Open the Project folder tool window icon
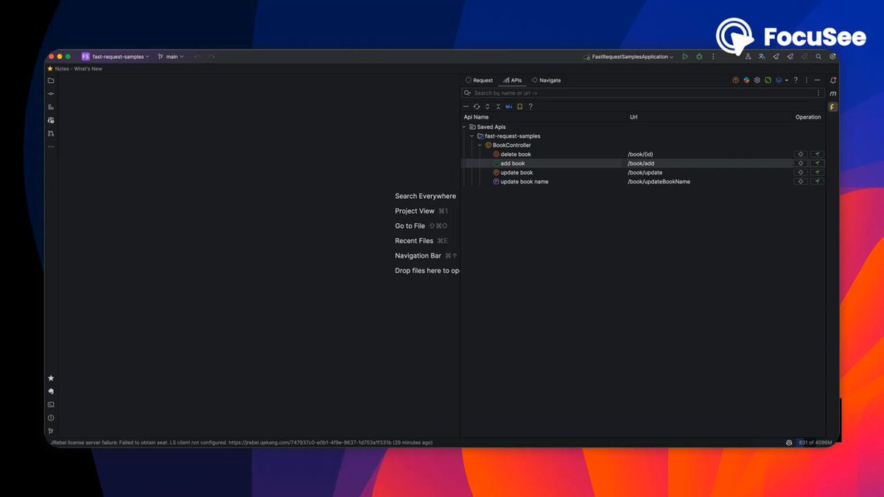 coord(51,80)
